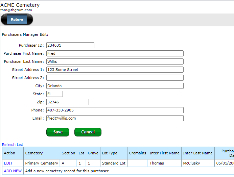Focus the City input field
This screenshot has height=177, width=234.
click(x=115, y=86)
